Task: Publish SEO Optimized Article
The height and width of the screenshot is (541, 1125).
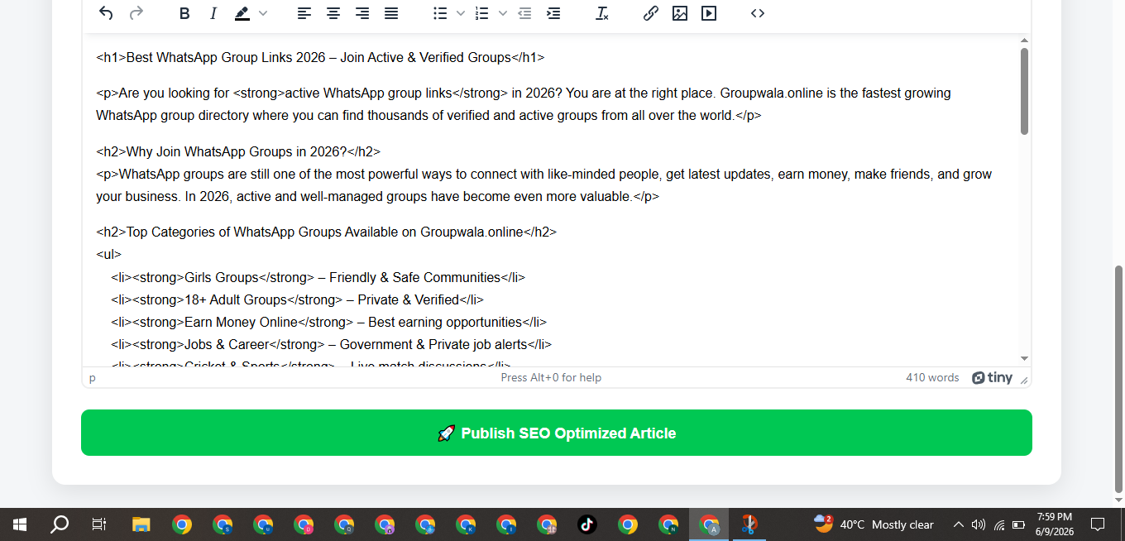Action: pyautogui.click(x=557, y=433)
